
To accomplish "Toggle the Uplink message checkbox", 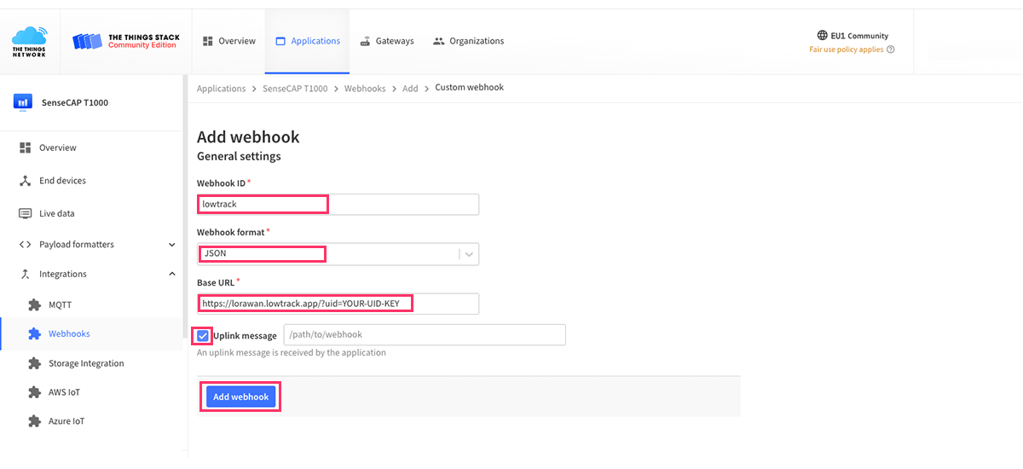I will (203, 335).
